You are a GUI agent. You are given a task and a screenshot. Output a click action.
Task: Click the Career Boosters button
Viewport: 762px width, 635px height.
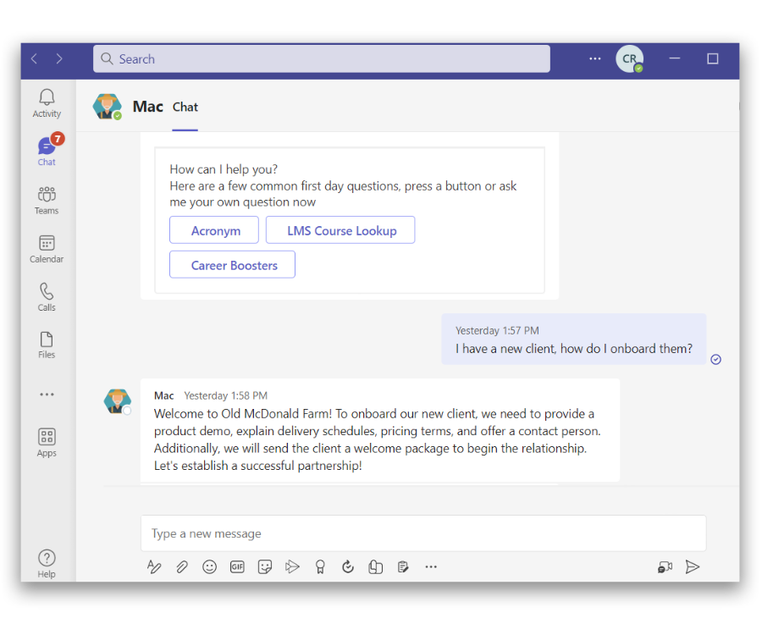232,265
